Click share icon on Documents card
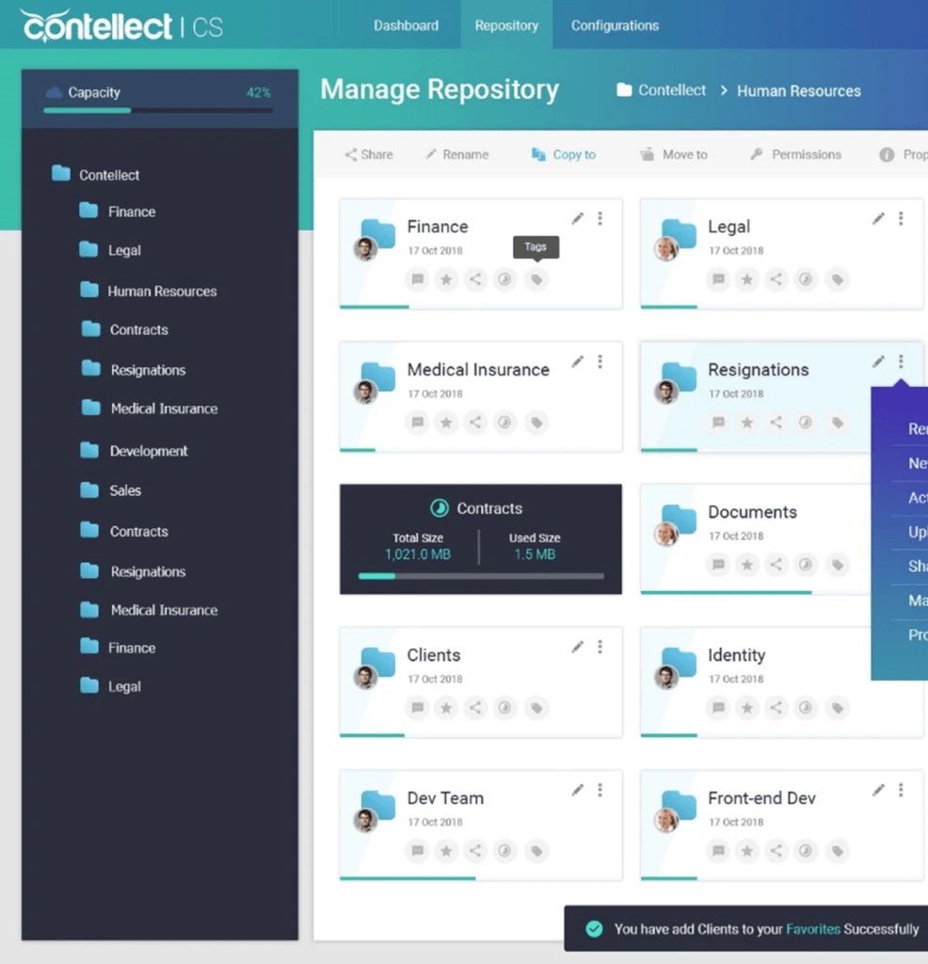Image resolution: width=928 pixels, height=964 pixels. pyautogui.click(x=776, y=565)
